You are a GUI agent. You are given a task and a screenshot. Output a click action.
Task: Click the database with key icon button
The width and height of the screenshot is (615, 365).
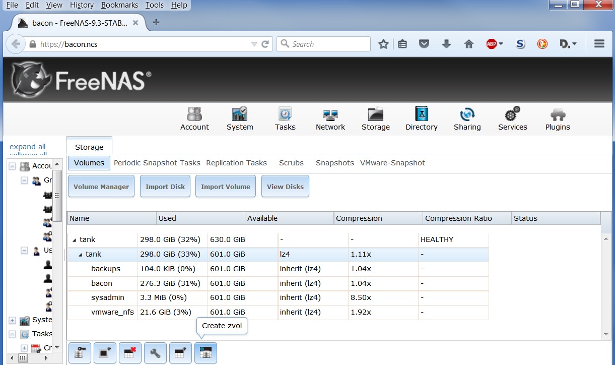[80, 353]
